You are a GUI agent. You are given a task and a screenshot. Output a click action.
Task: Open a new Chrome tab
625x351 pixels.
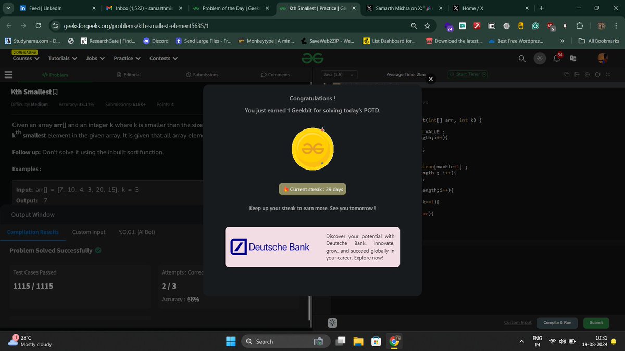point(542,8)
